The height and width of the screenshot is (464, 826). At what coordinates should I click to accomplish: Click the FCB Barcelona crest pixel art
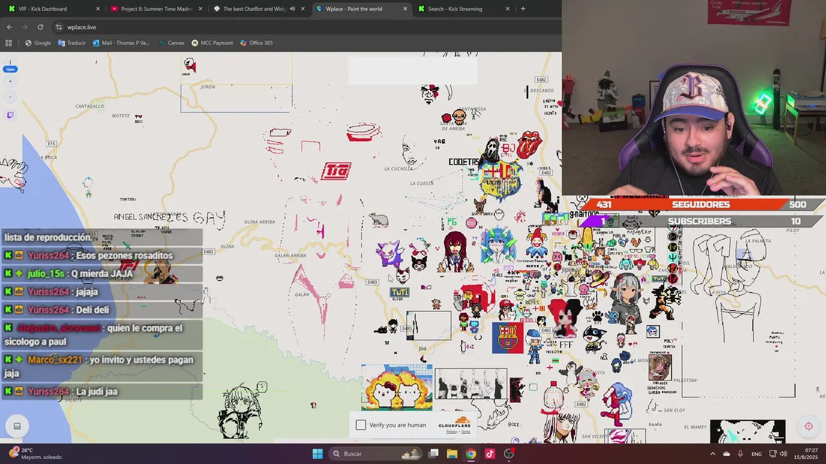(x=508, y=338)
